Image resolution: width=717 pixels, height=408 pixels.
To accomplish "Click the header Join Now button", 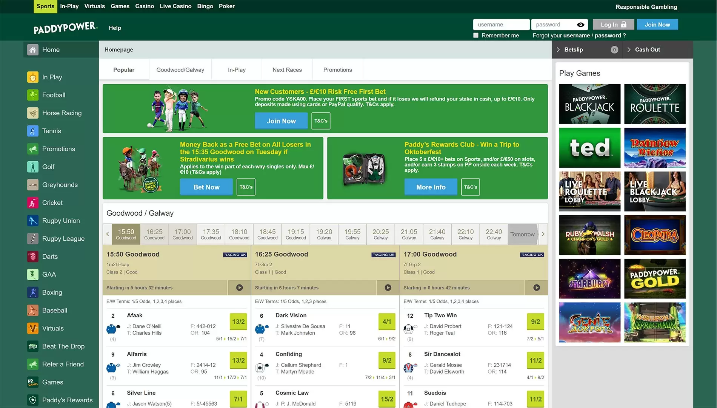I will (x=657, y=25).
